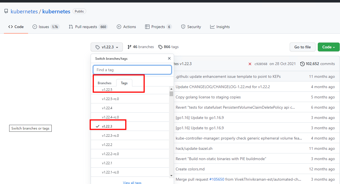This screenshot has width=340, height=184.
Task: Click the Pull requests merge icon
Action: (71, 27)
